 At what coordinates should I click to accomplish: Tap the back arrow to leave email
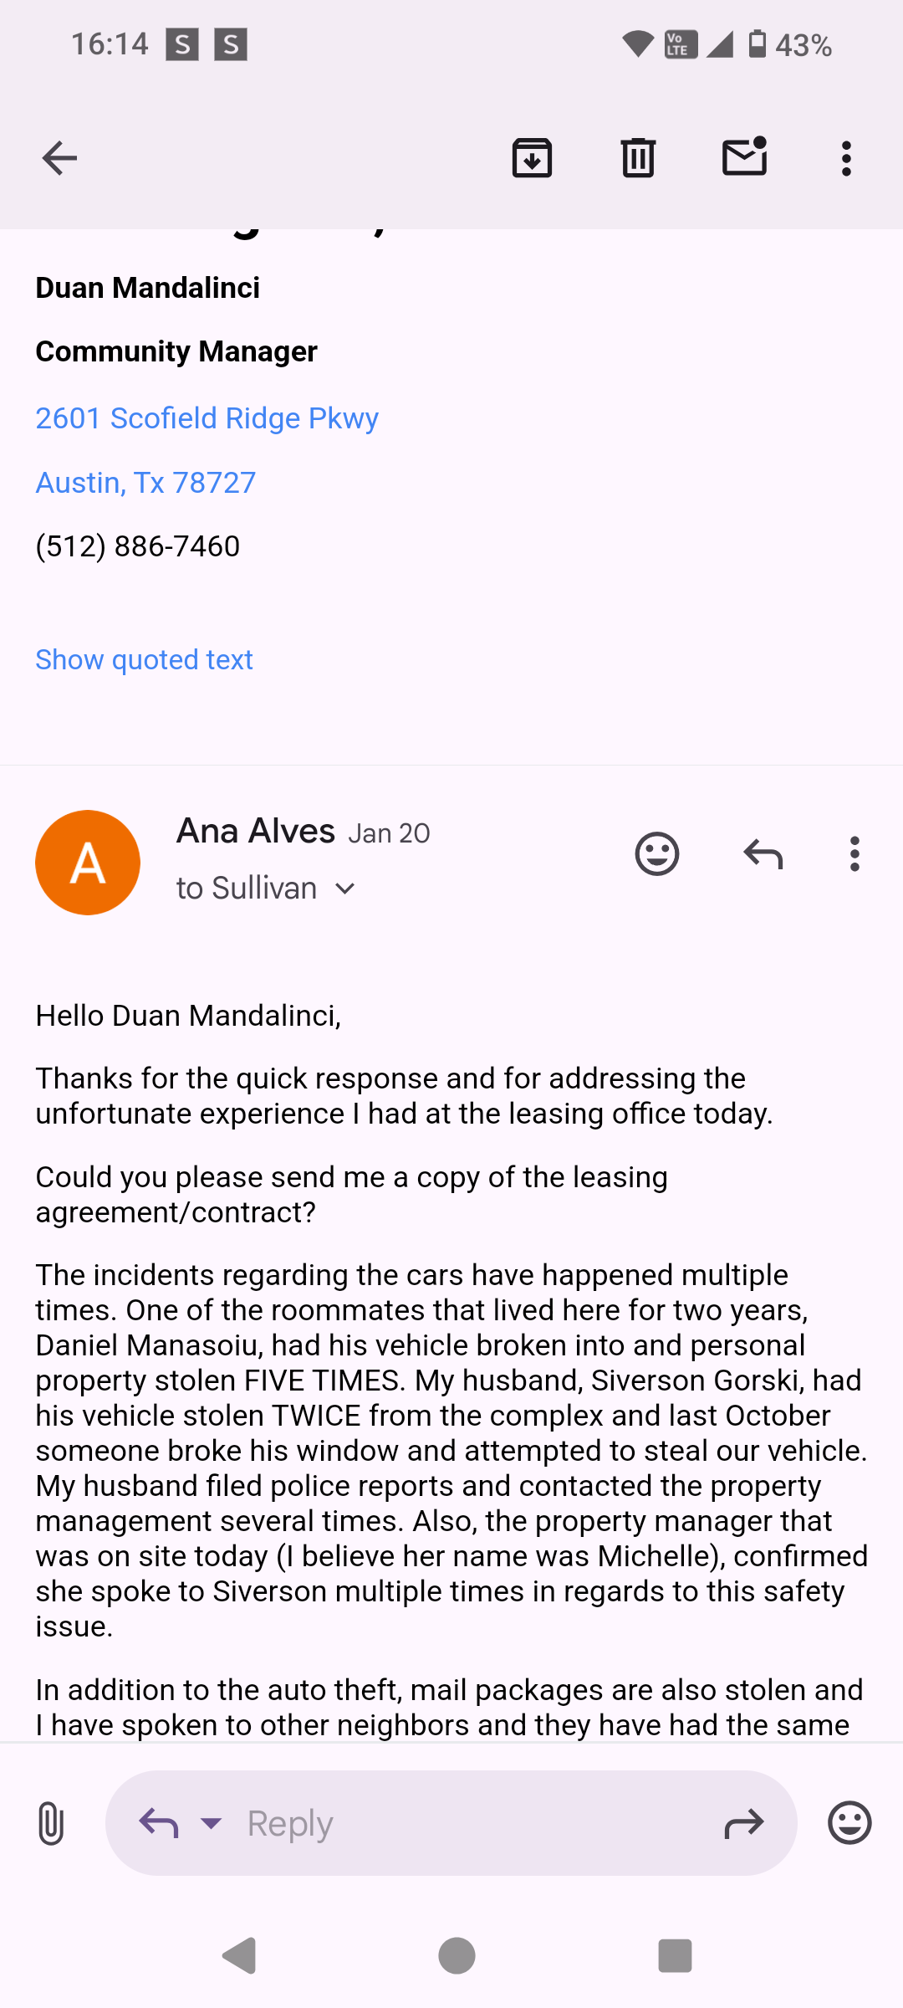(59, 158)
